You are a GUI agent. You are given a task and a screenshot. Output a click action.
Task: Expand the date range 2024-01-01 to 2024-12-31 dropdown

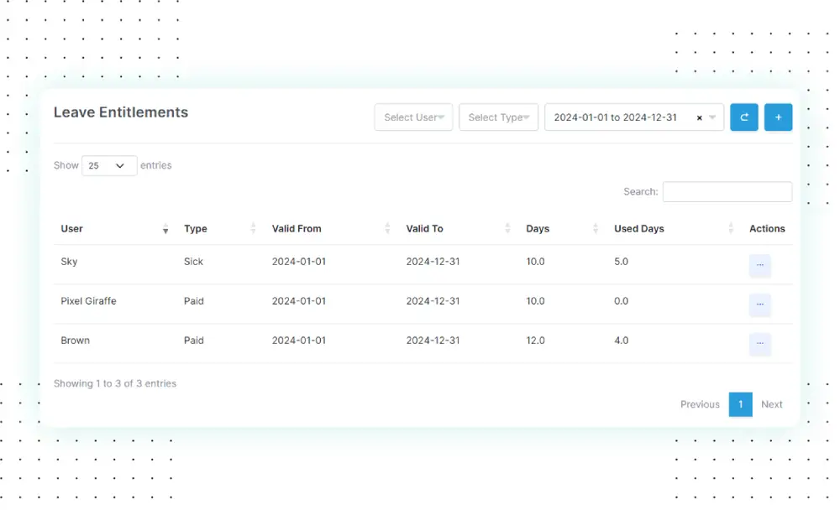tap(713, 117)
